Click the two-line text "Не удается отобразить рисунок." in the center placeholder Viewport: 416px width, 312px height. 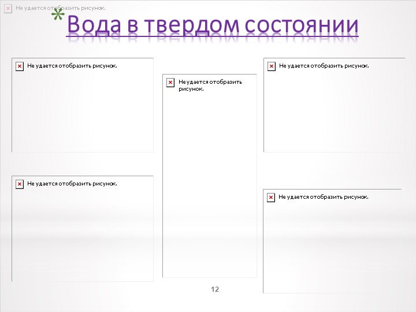point(210,85)
